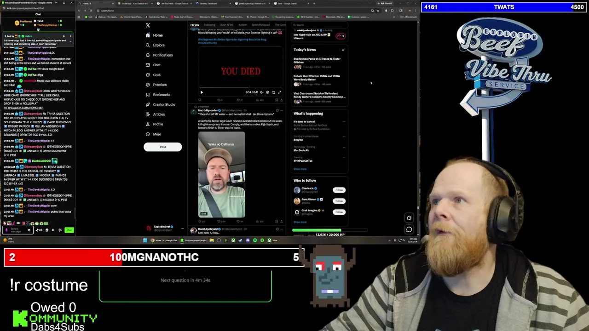This screenshot has height=331, width=589.
Task: Close the Today's News panel
Action: [343, 50]
